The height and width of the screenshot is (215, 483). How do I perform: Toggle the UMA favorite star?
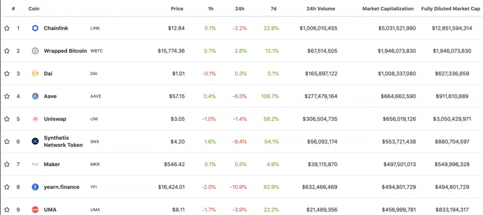click(7, 210)
